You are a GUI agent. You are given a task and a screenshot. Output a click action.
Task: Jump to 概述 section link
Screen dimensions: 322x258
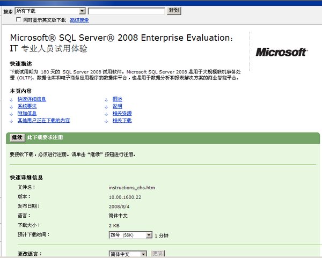point(117,99)
